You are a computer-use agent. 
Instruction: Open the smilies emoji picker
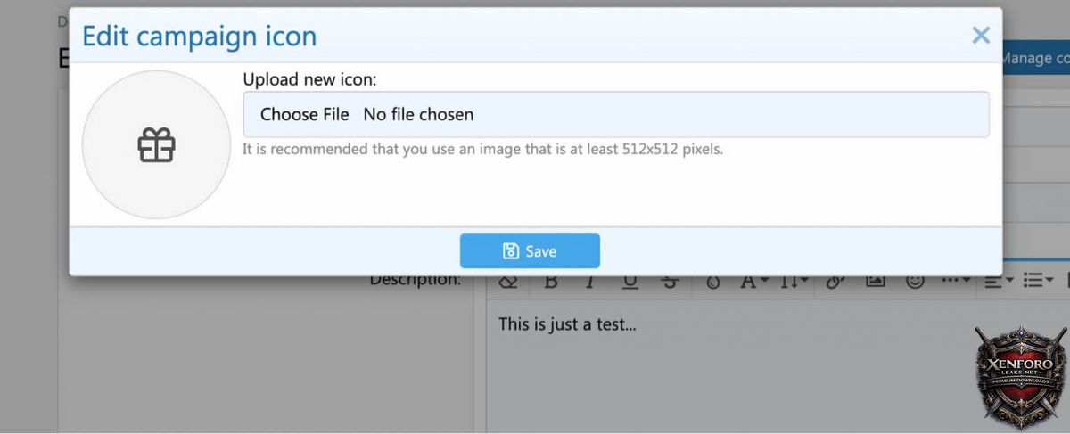coord(915,282)
